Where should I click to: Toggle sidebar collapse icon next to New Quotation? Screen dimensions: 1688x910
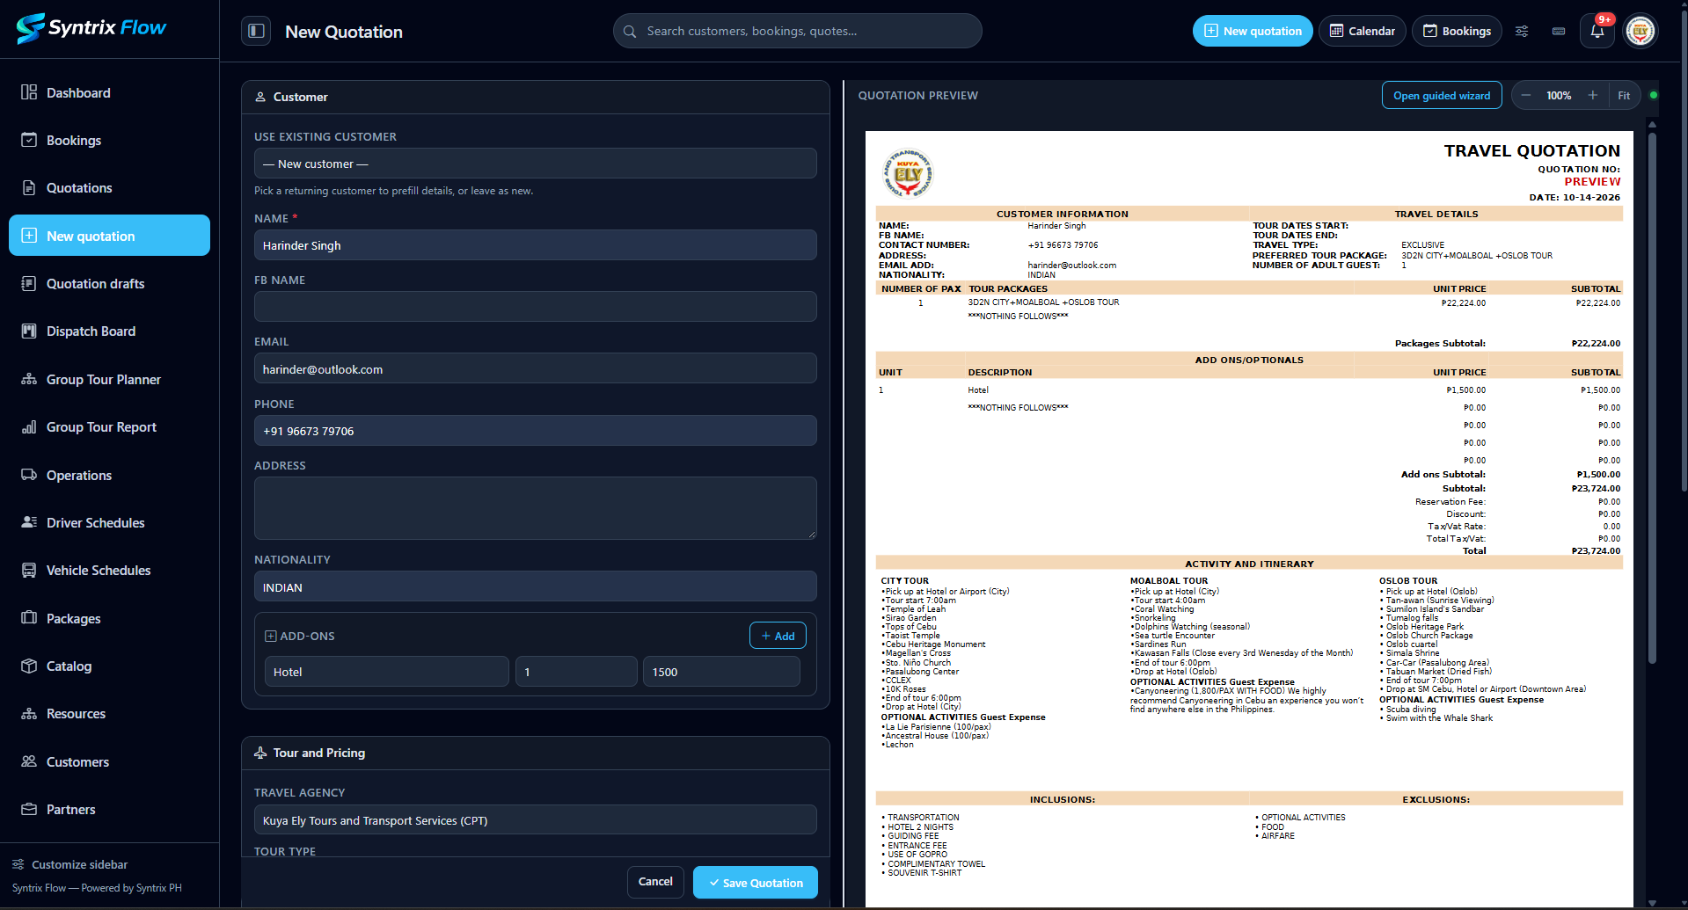256,31
